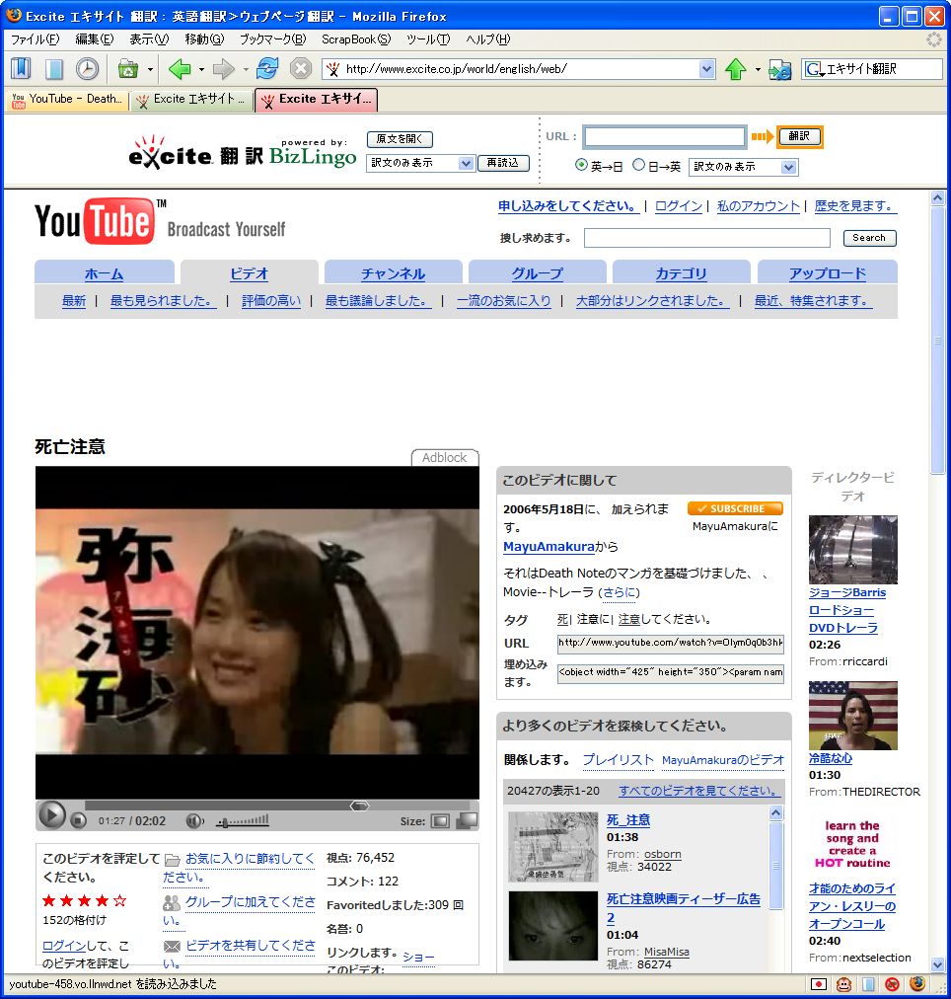This screenshot has width=951, height=999.
Task: Click the add-to-group people icon
Action: pyautogui.click(x=172, y=903)
